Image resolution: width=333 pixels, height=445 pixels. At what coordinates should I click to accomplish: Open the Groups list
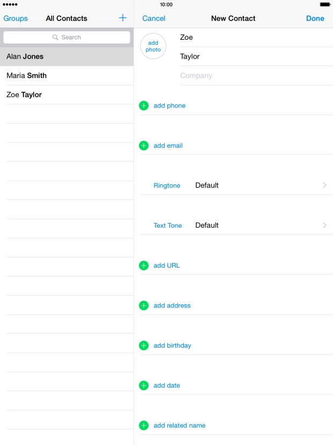coord(16,18)
